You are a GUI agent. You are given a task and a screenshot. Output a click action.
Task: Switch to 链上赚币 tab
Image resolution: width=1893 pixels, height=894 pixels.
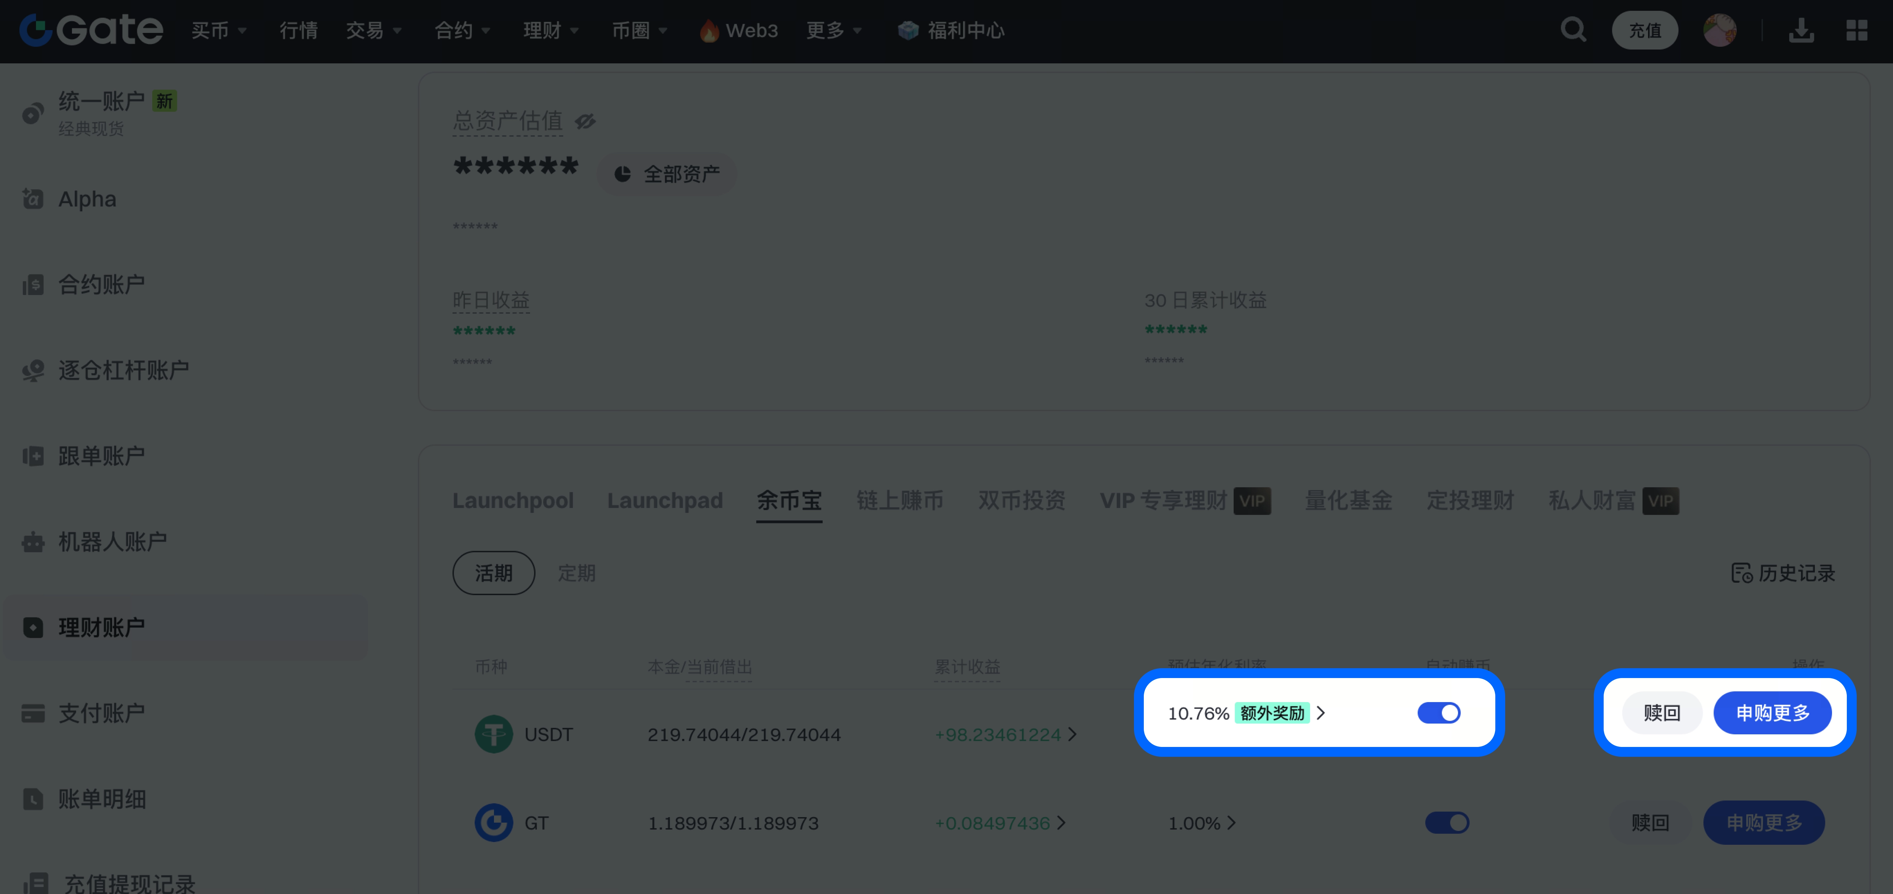click(x=899, y=500)
